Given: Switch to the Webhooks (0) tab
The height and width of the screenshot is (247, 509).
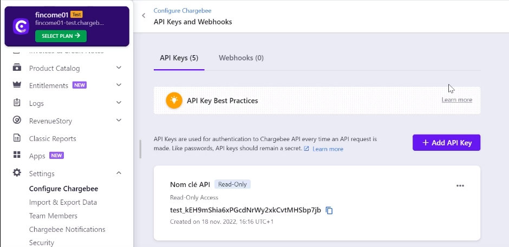Looking at the screenshot, I should point(241,58).
